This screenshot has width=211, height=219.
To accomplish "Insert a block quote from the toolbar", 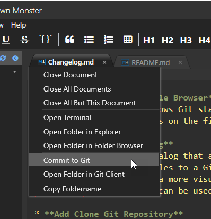I will click(x=69, y=40).
